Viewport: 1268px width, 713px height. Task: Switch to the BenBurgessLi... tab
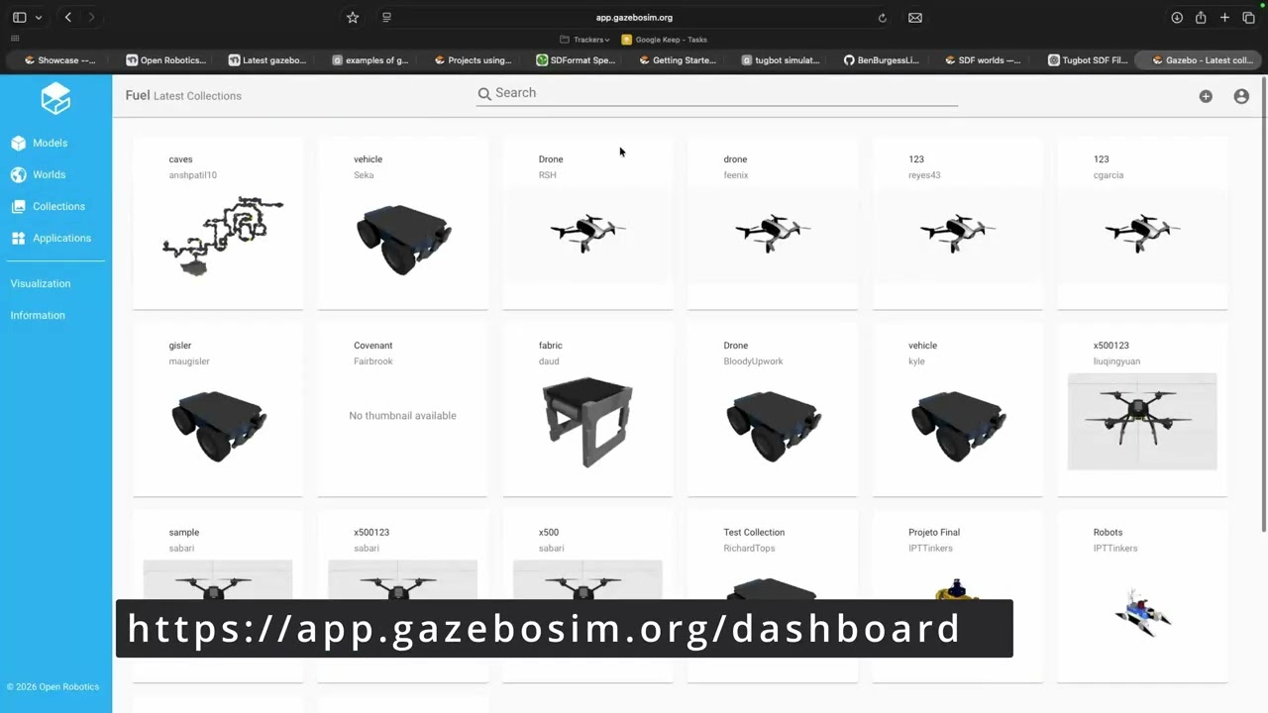pyautogui.click(x=882, y=60)
